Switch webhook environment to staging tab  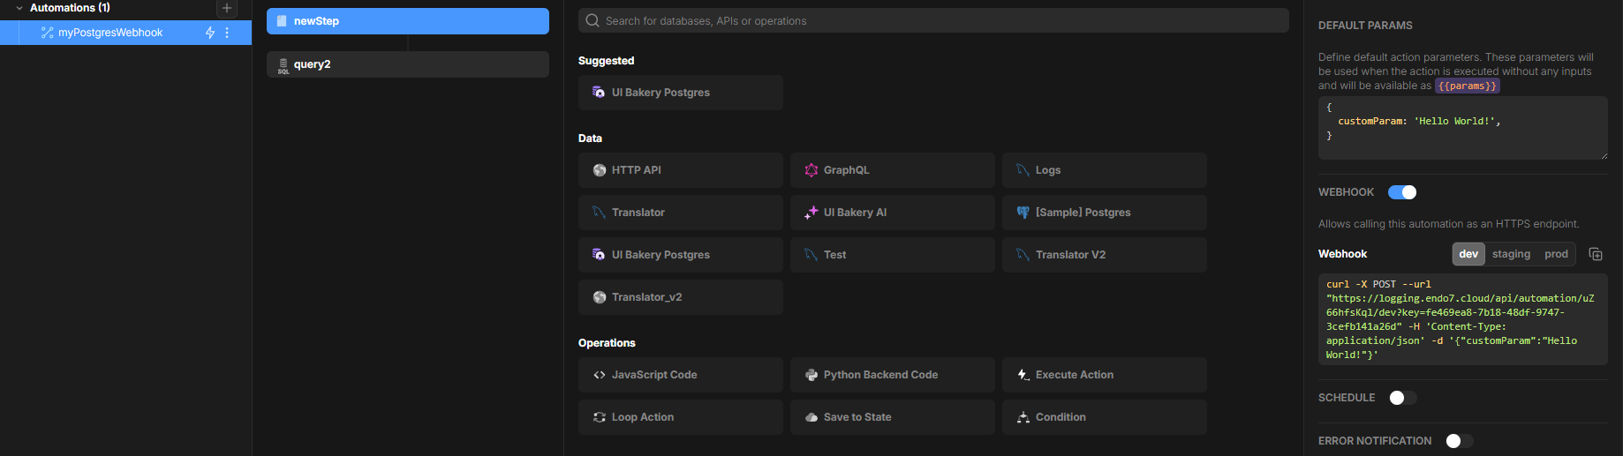(1511, 254)
